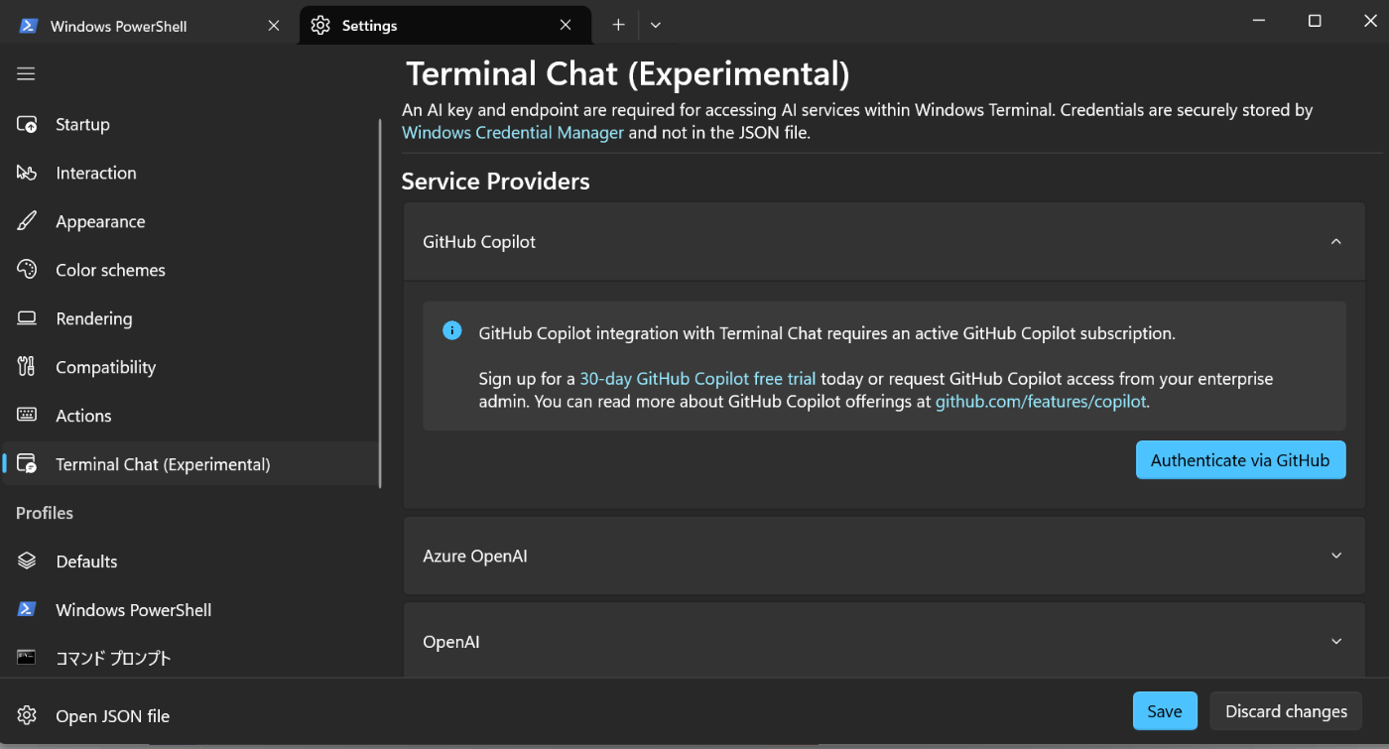Viewport: 1389px width, 749px height.
Task: Click the Color schemes palette icon
Action: pos(27,270)
